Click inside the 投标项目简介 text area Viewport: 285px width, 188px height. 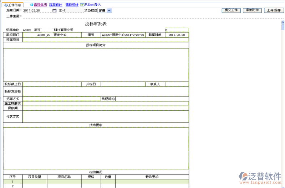96,64
